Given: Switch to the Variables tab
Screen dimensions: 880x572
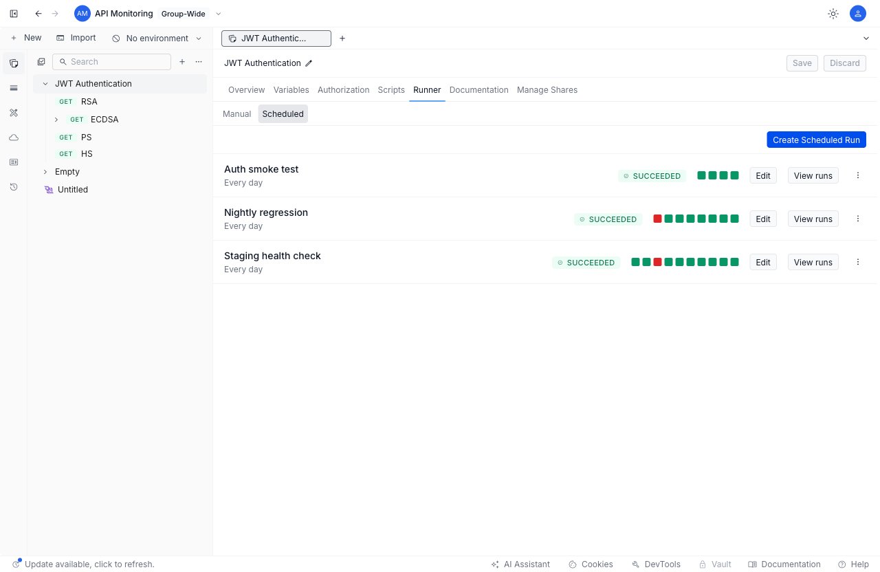Looking at the screenshot, I should click(x=291, y=90).
